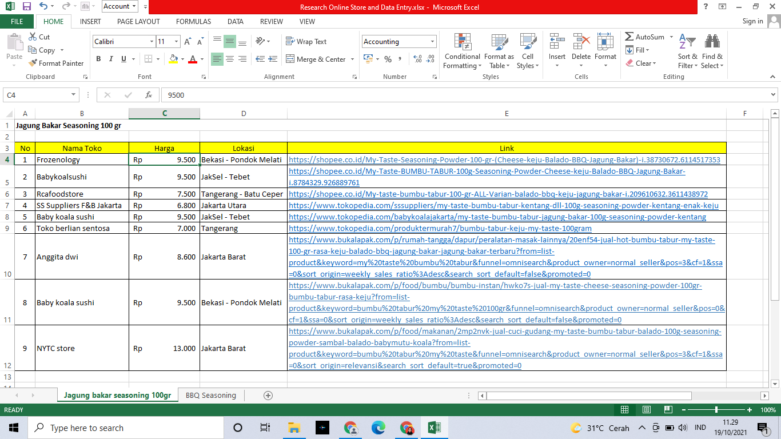Image resolution: width=781 pixels, height=439 pixels.
Task: Click the Insert Function fx icon
Action: click(149, 95)
